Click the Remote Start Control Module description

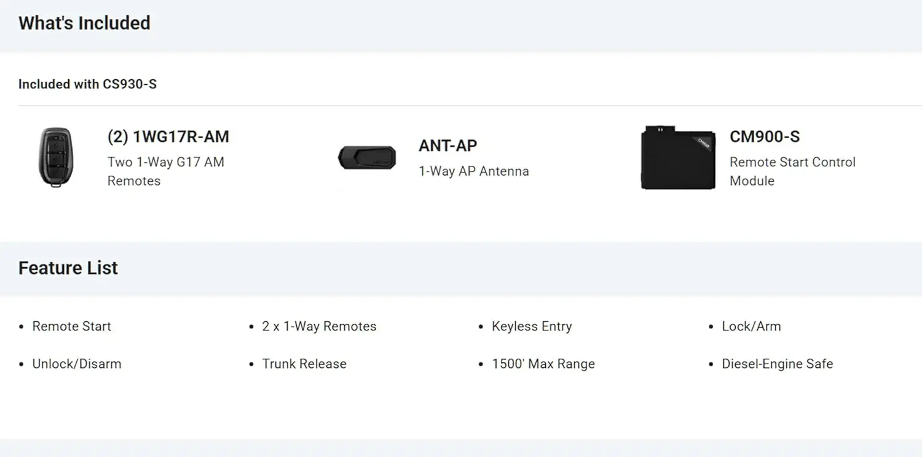tap(792, 171)
